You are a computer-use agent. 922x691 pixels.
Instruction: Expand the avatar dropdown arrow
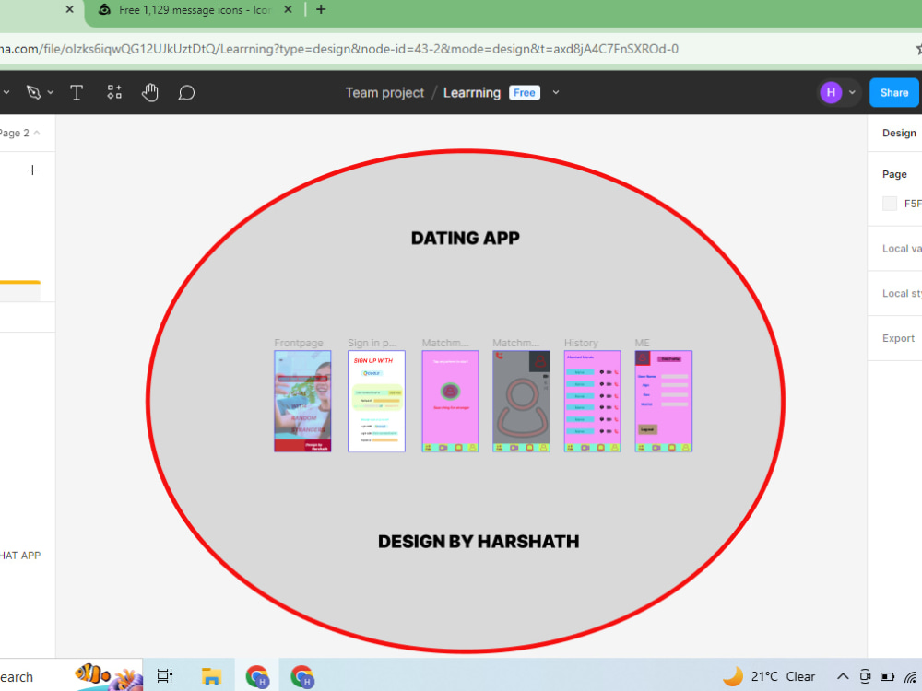pyautogui.click(x=852, y=92)
